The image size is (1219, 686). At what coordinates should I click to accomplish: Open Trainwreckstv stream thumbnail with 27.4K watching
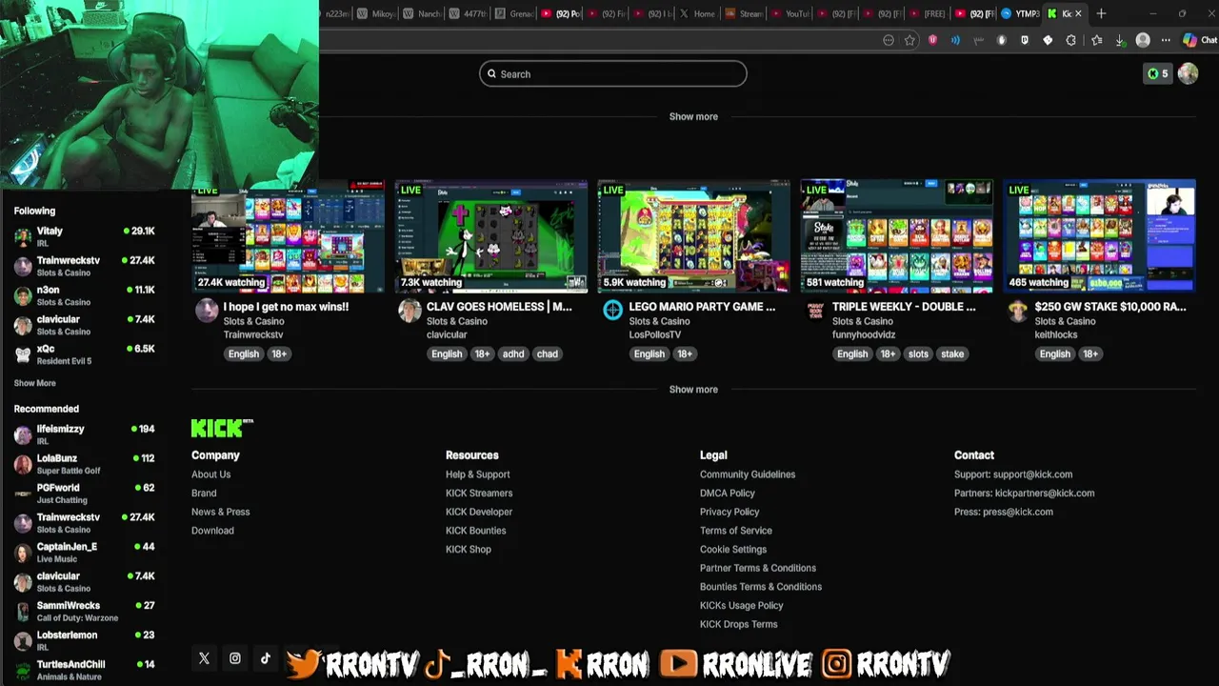pyautogui.click(x=288, y=235)
